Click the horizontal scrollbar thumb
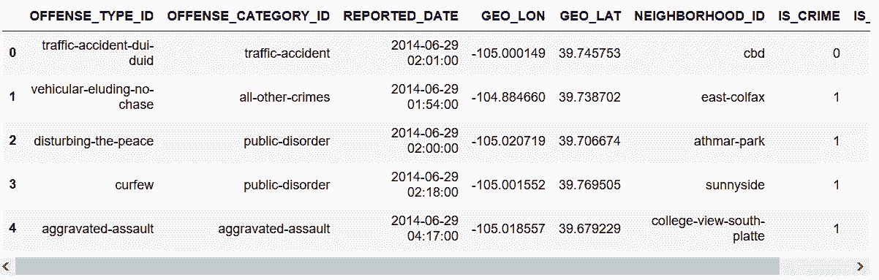This screenshot has height=280, width=879. tap(397, 267)
